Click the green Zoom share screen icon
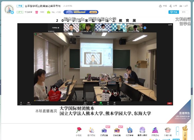This screenshot has height=140, width=194. click(101, 103)
